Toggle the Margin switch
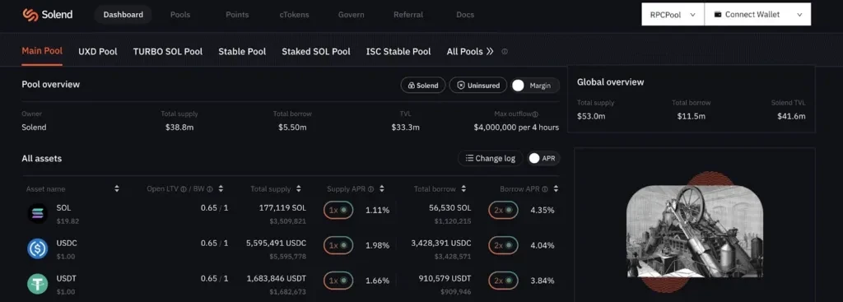The image size is (843, 302). [535, 86]
